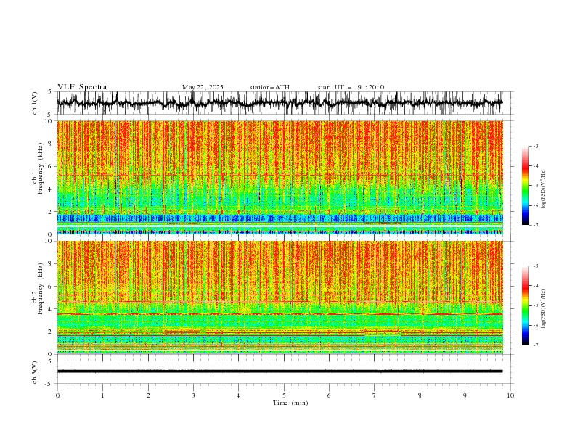Click inside the ch.1 spectrogram panel
Image resolution: width=575 pixels, height=444 pixels.
point(280,177)
